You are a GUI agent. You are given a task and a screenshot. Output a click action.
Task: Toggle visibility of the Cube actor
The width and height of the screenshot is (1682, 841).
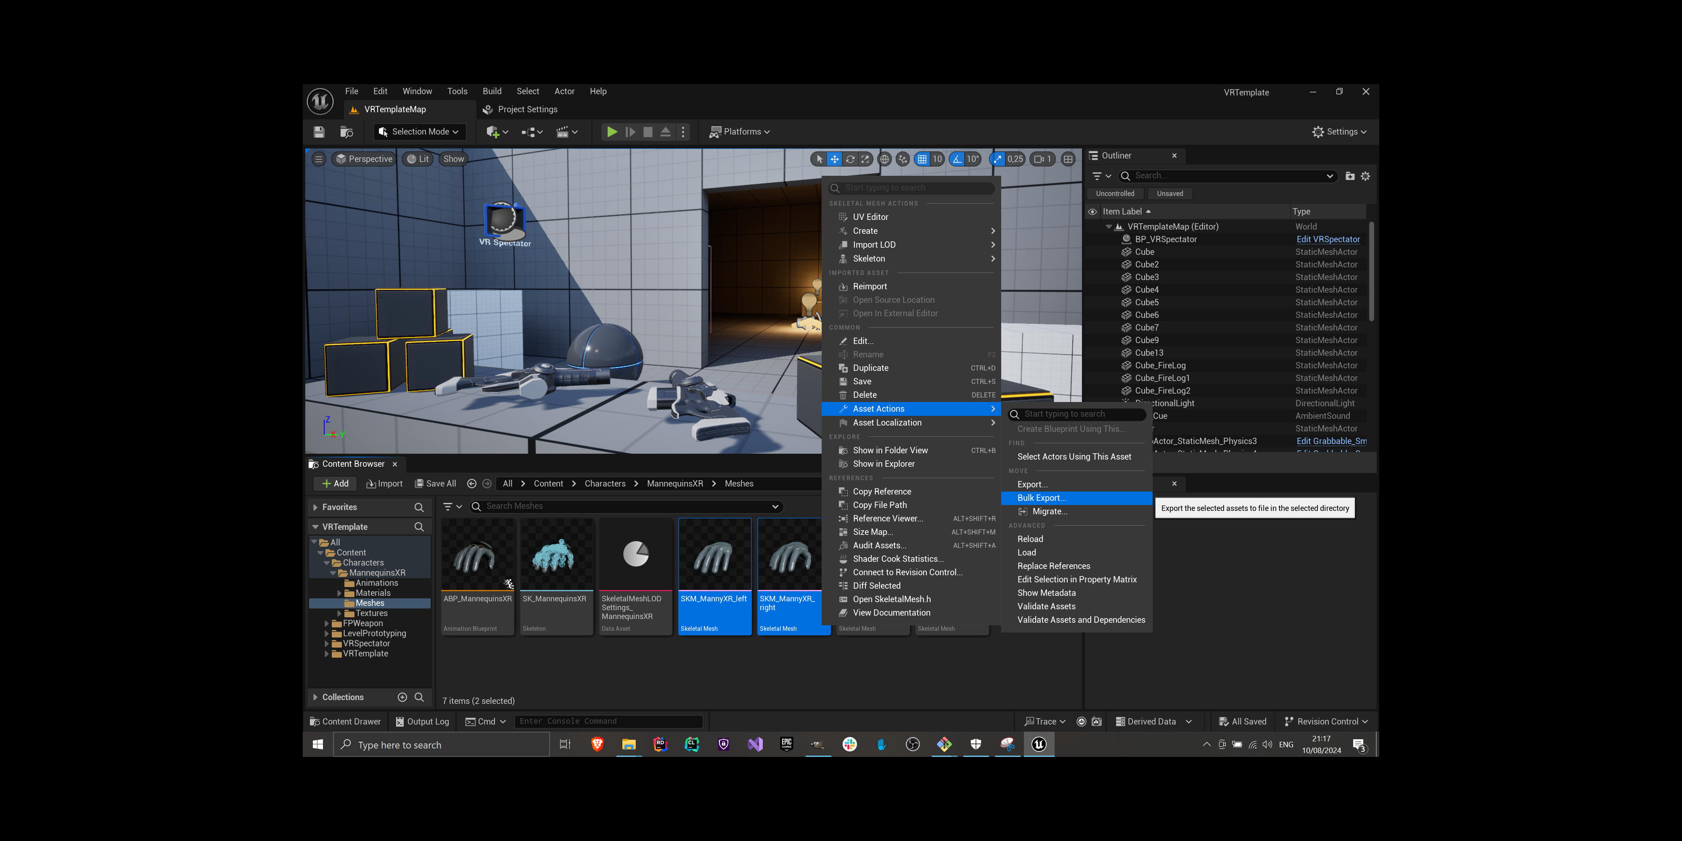click(x=1092, y=251)
